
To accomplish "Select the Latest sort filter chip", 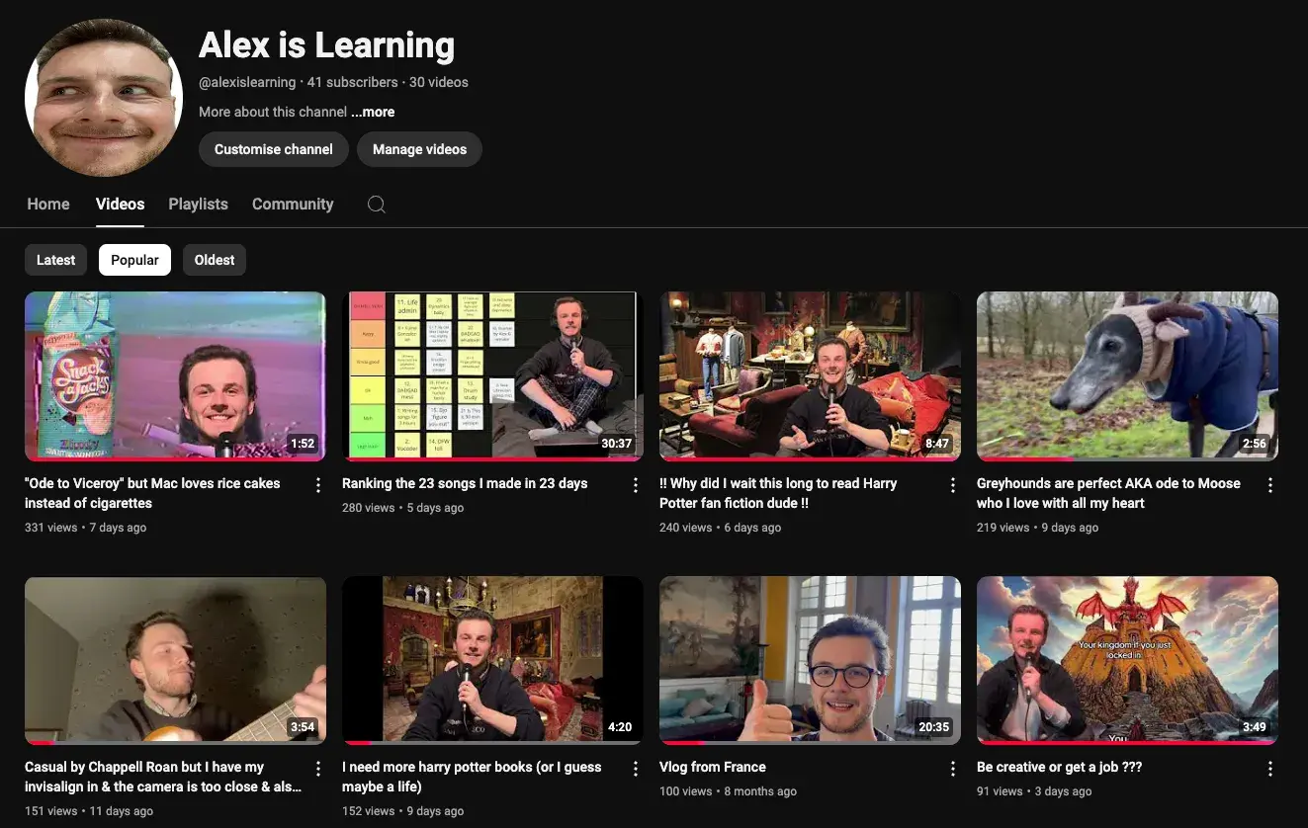I will tap(55, 260).
